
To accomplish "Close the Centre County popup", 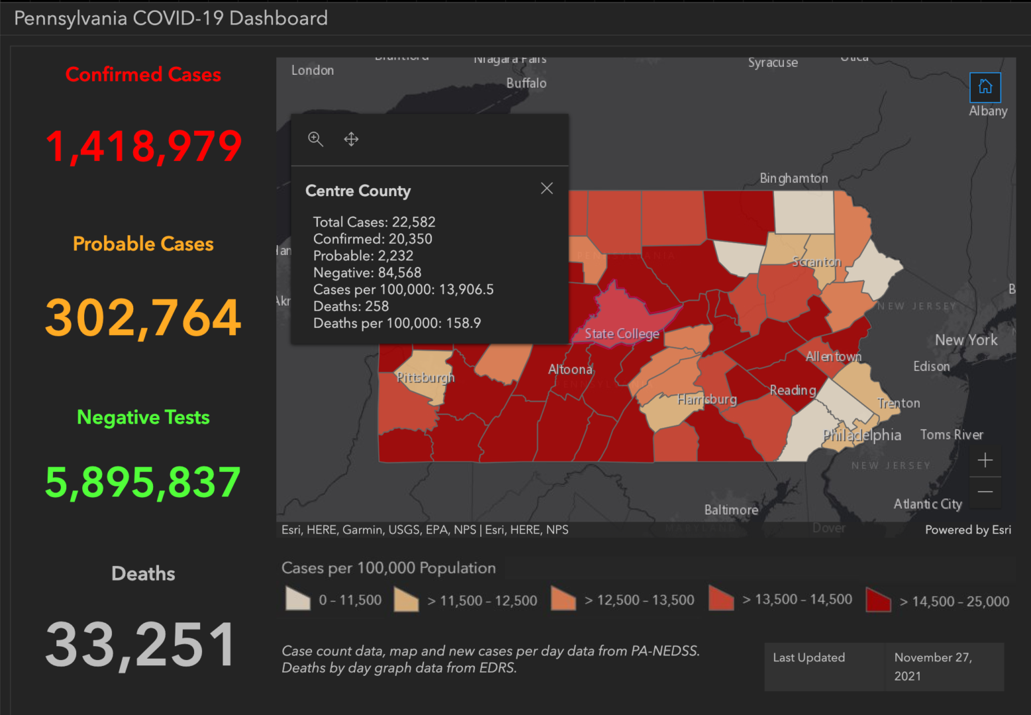I will pos(546,188).
